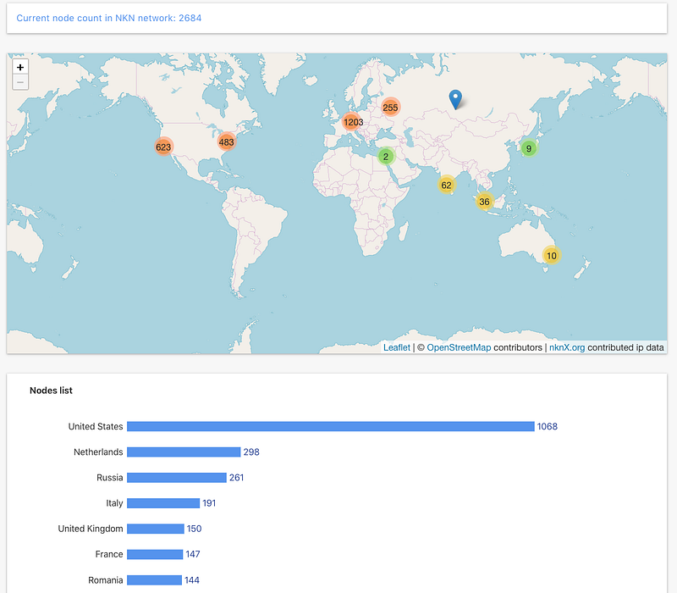Open the 483 node cluster on US east coast

226,141
